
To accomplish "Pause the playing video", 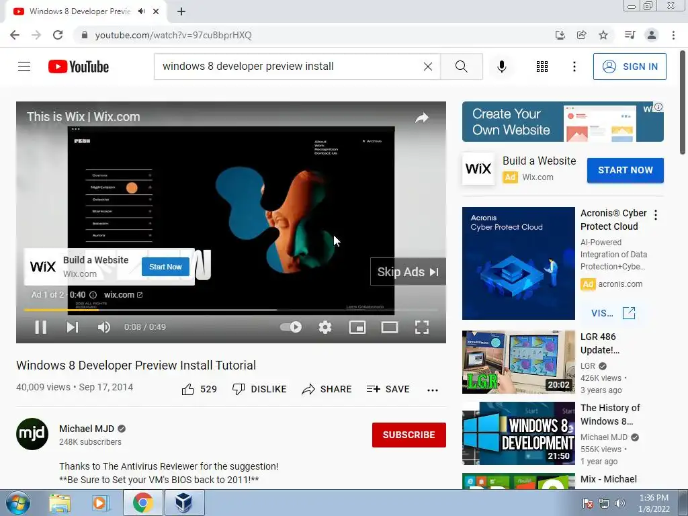I will pos(41,327).
